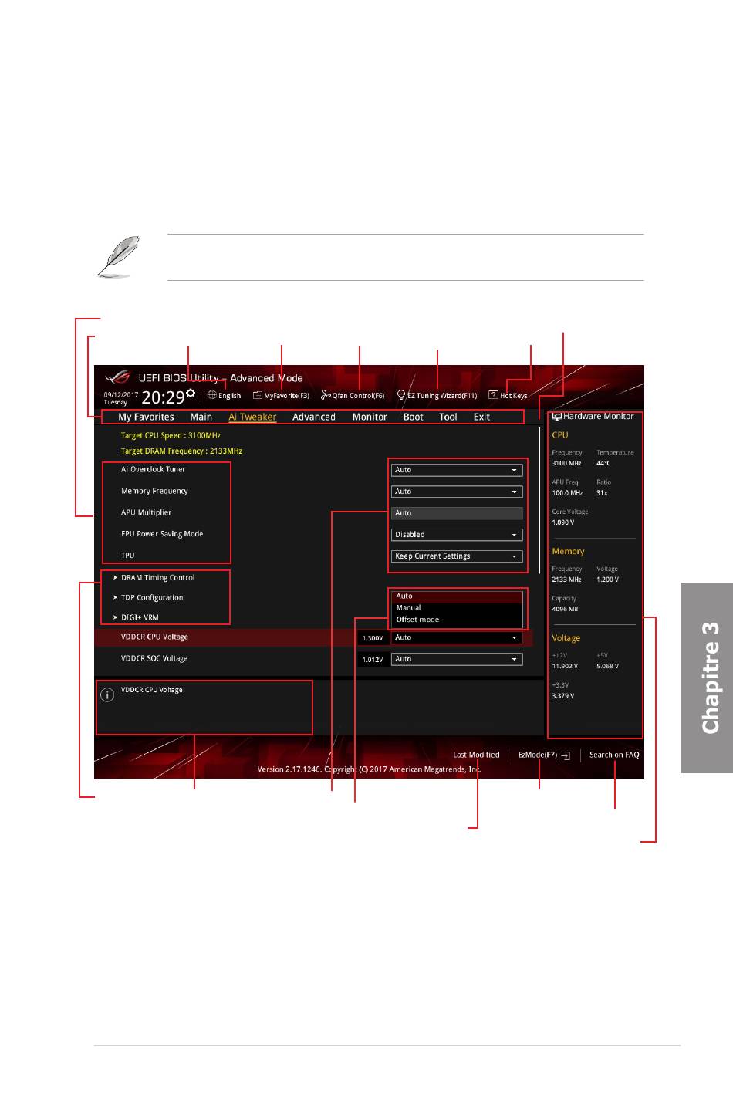733x1105 pixels.
Task: Click the Voltage heading in Hardware Monitor
Action: (566, 639)
